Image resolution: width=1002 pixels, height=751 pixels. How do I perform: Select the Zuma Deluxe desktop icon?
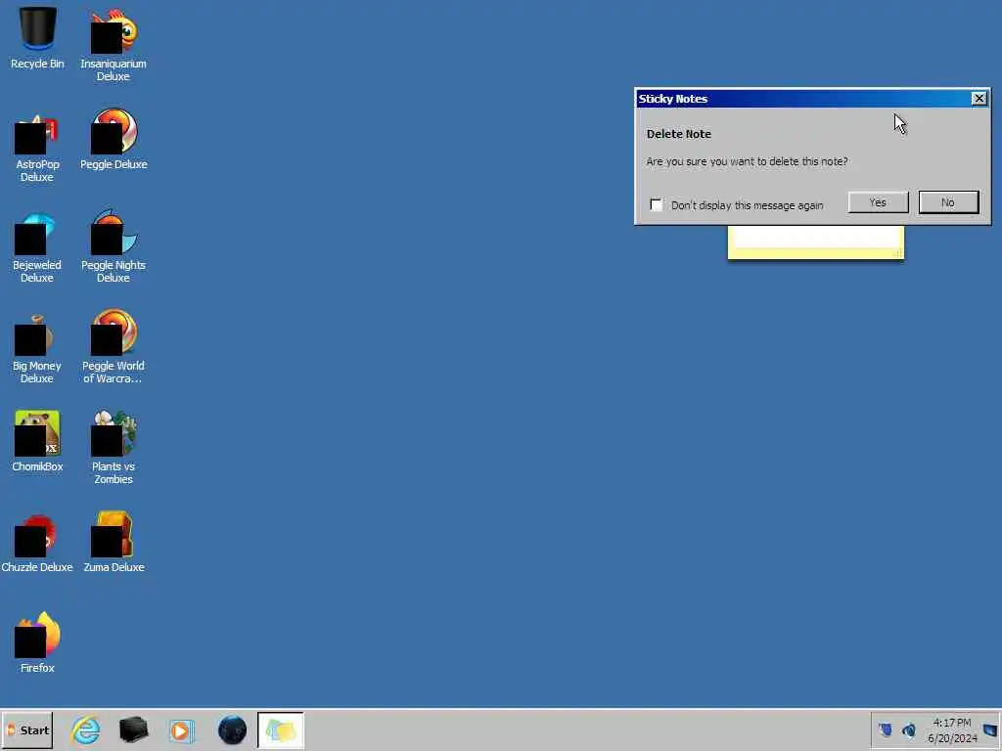[x=114, y=542]
